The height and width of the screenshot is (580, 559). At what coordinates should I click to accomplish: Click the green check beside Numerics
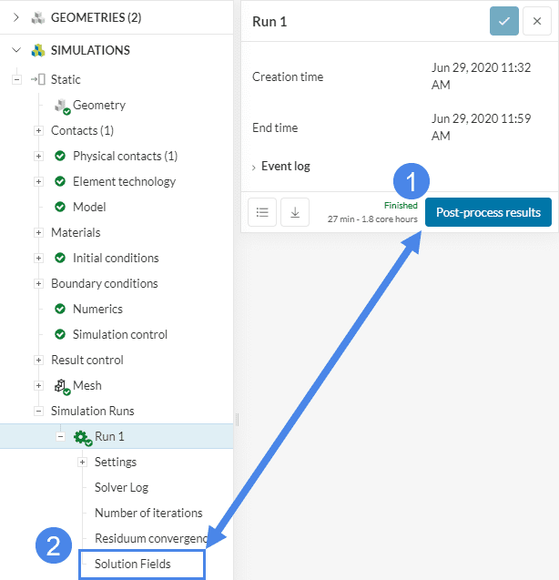(60, 309)
